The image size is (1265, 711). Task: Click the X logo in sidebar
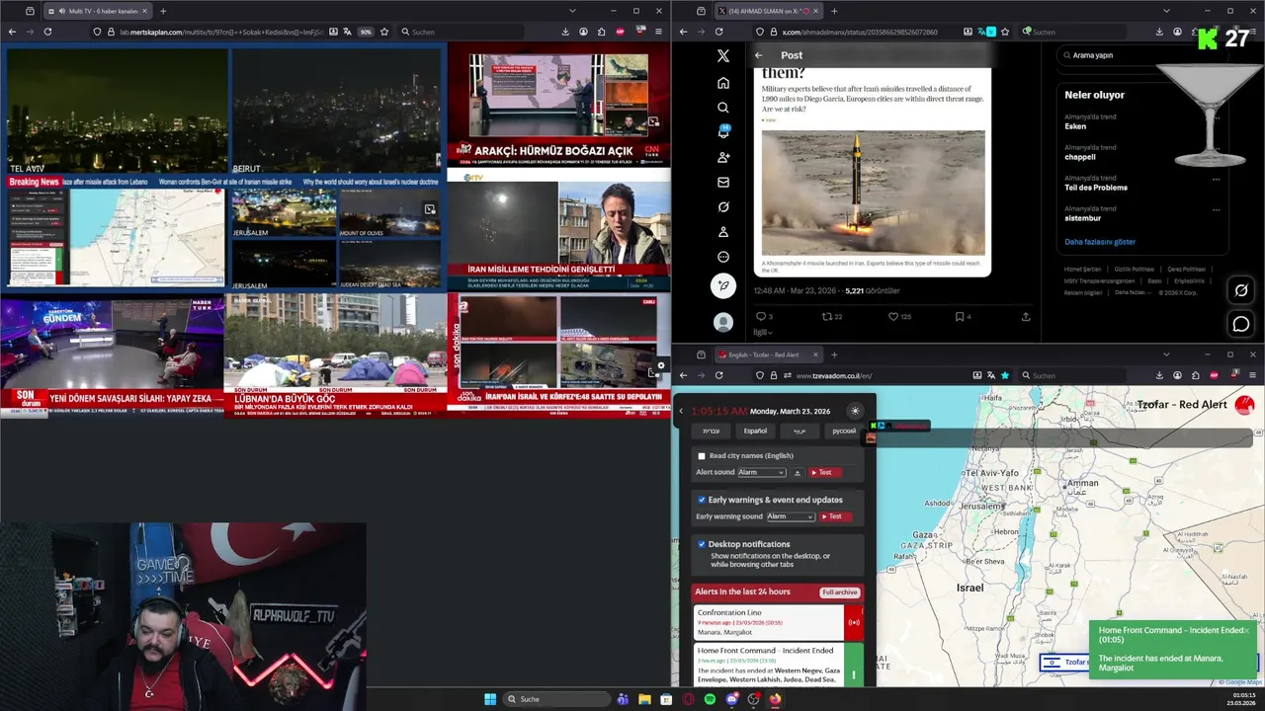pos(723,56)
